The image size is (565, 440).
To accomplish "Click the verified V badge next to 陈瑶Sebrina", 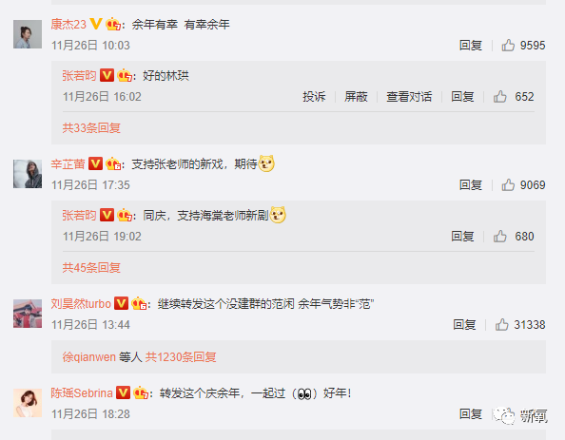I will pyautogui.click(x=123, y=392).
